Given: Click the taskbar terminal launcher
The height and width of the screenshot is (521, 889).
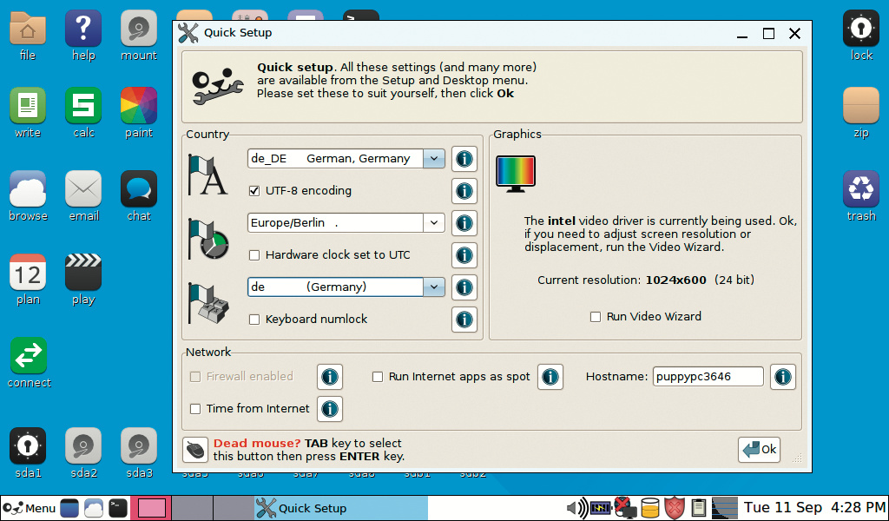Looking at the screenshot, I should coord(118,509).
